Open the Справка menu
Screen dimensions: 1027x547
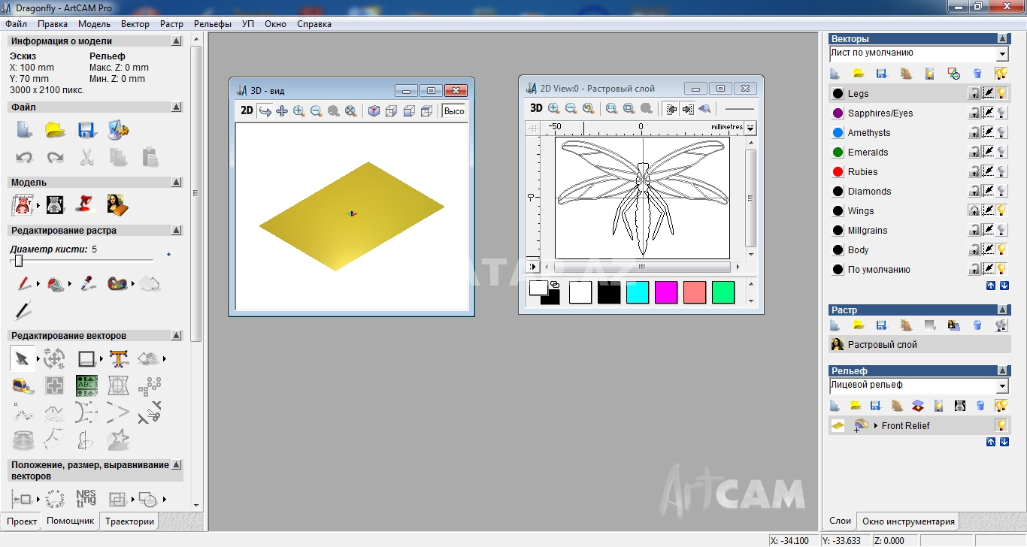[314, 24]
